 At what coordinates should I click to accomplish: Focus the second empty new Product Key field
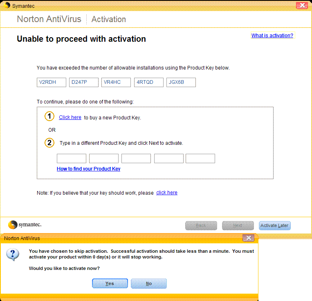click(104, 158)
